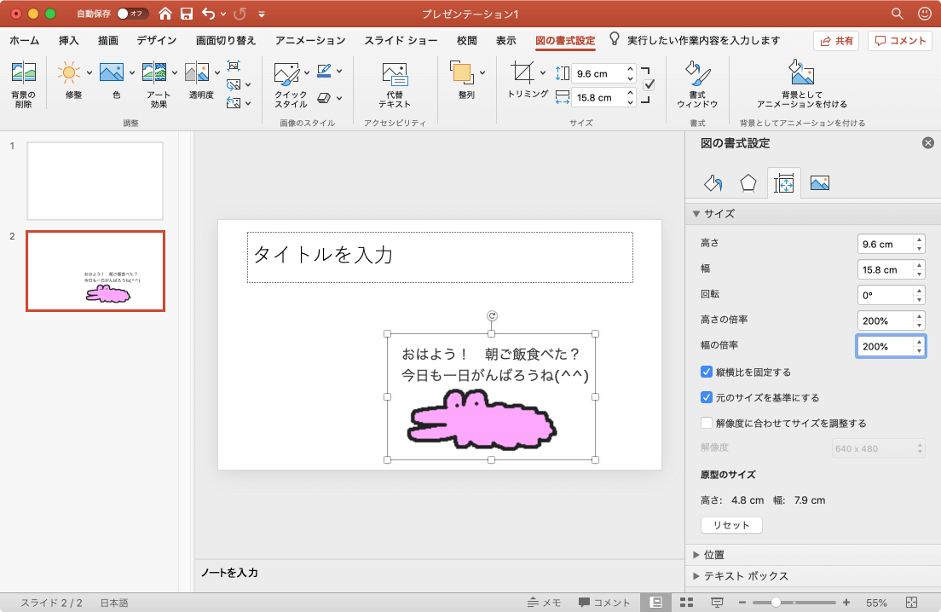Expand the 位置 (Position) section
Viewport: 941px width, 612px height.
point(713,555)
